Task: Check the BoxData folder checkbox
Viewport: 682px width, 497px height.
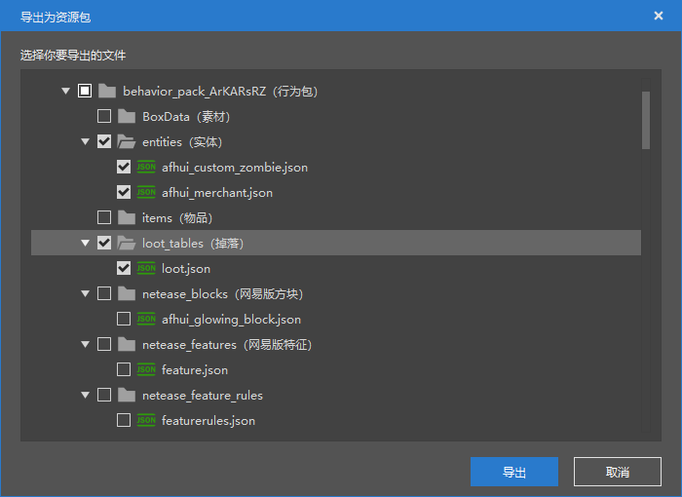Action: [104, 116]
